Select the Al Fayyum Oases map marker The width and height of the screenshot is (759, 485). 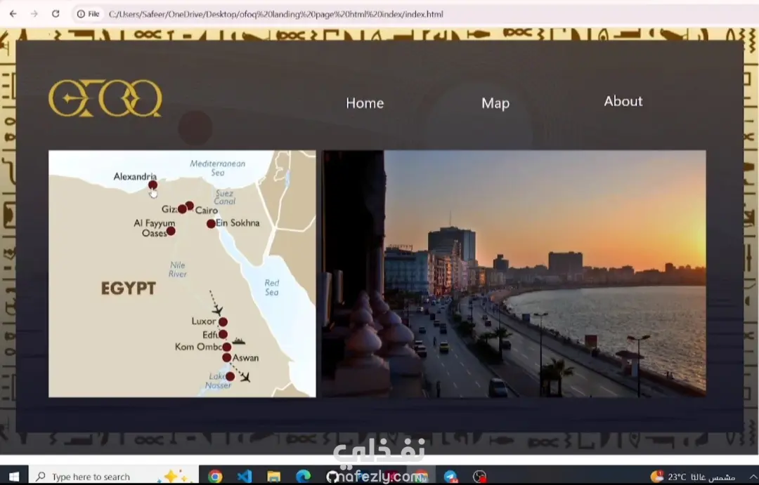(171, 231)
